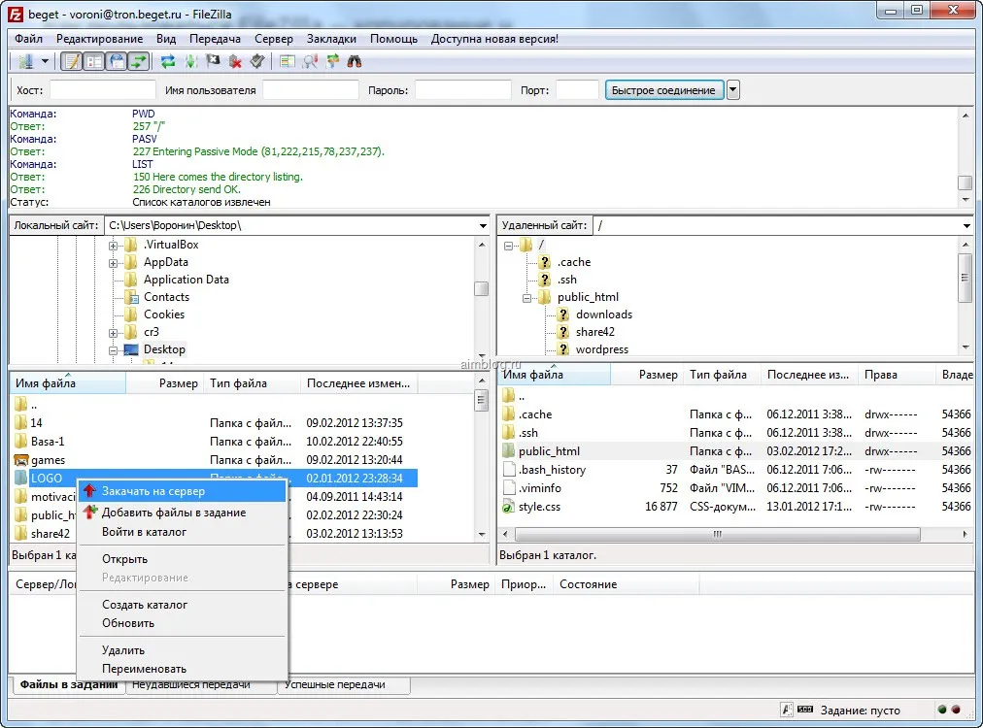Toggle synchronized browsing icon
This screenshot has width=983, height=728.
tap(332, 61)
